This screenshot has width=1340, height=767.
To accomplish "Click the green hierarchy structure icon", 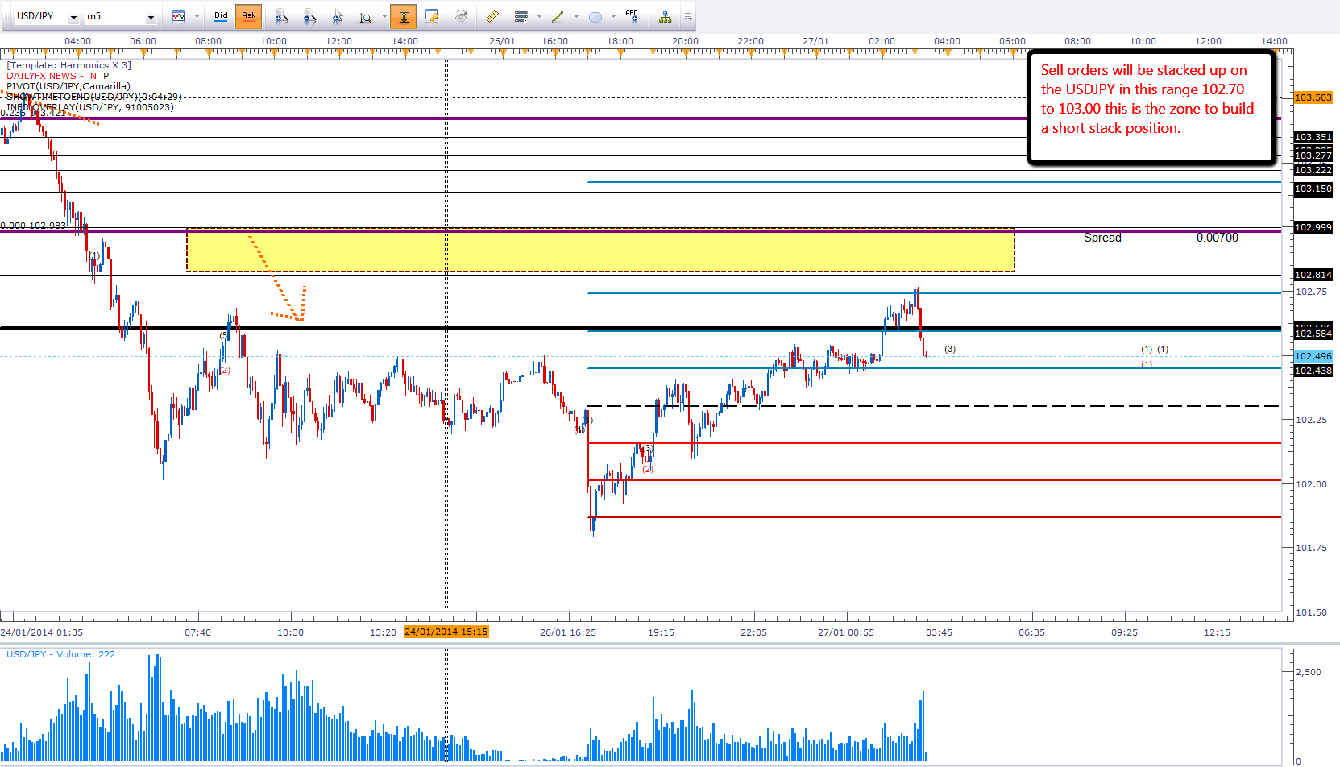I will coord(665,17).
